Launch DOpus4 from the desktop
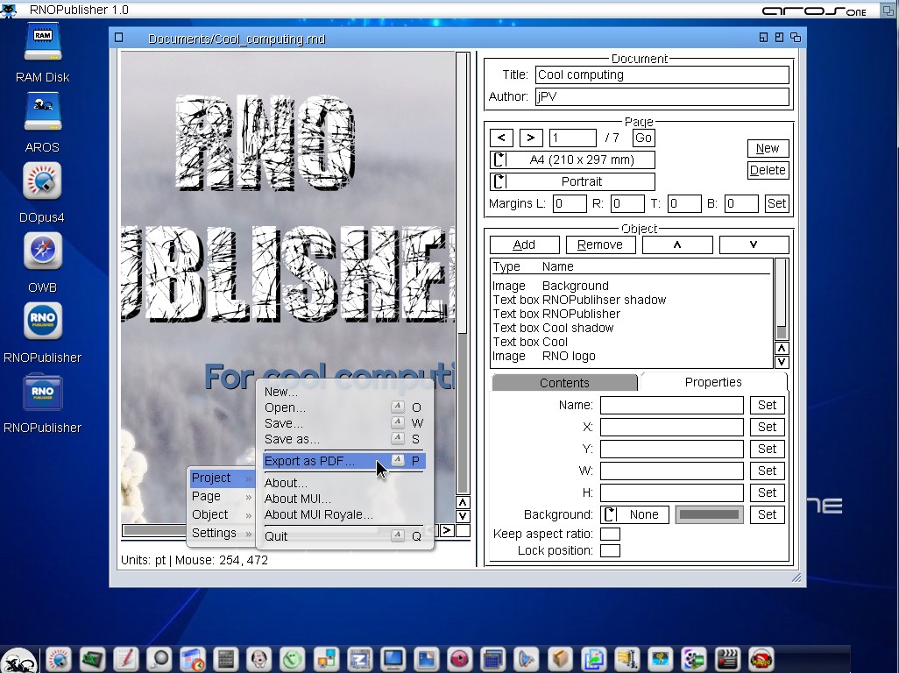Viewport: 899px width, 673px height. tap(42, 183)
